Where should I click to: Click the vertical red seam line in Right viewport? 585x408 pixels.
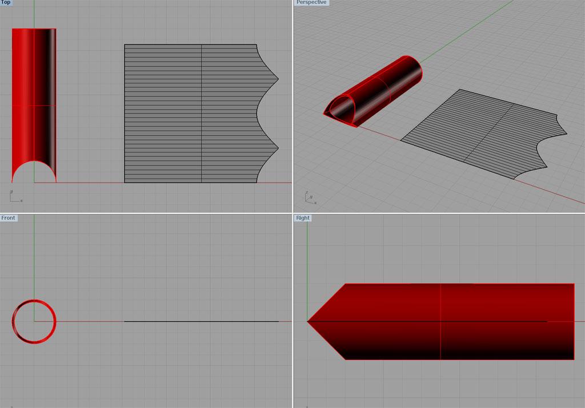[x=440, y=322]
